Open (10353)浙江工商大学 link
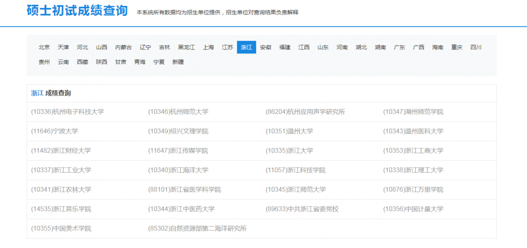This screenshot has height=248, width=527. click(x=413, y=151)
